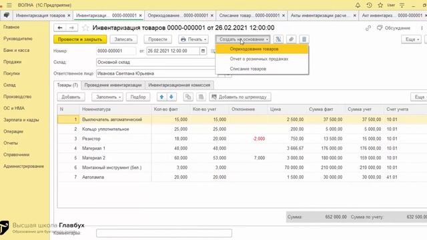Viewport: 427px width, 240px height.
Task: Open Обсуждение discussion panel
Action: (x=394, y=28)
